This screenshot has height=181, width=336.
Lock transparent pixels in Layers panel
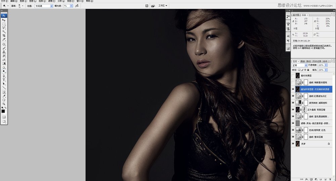pyautogui.click(x=299, y=70)
